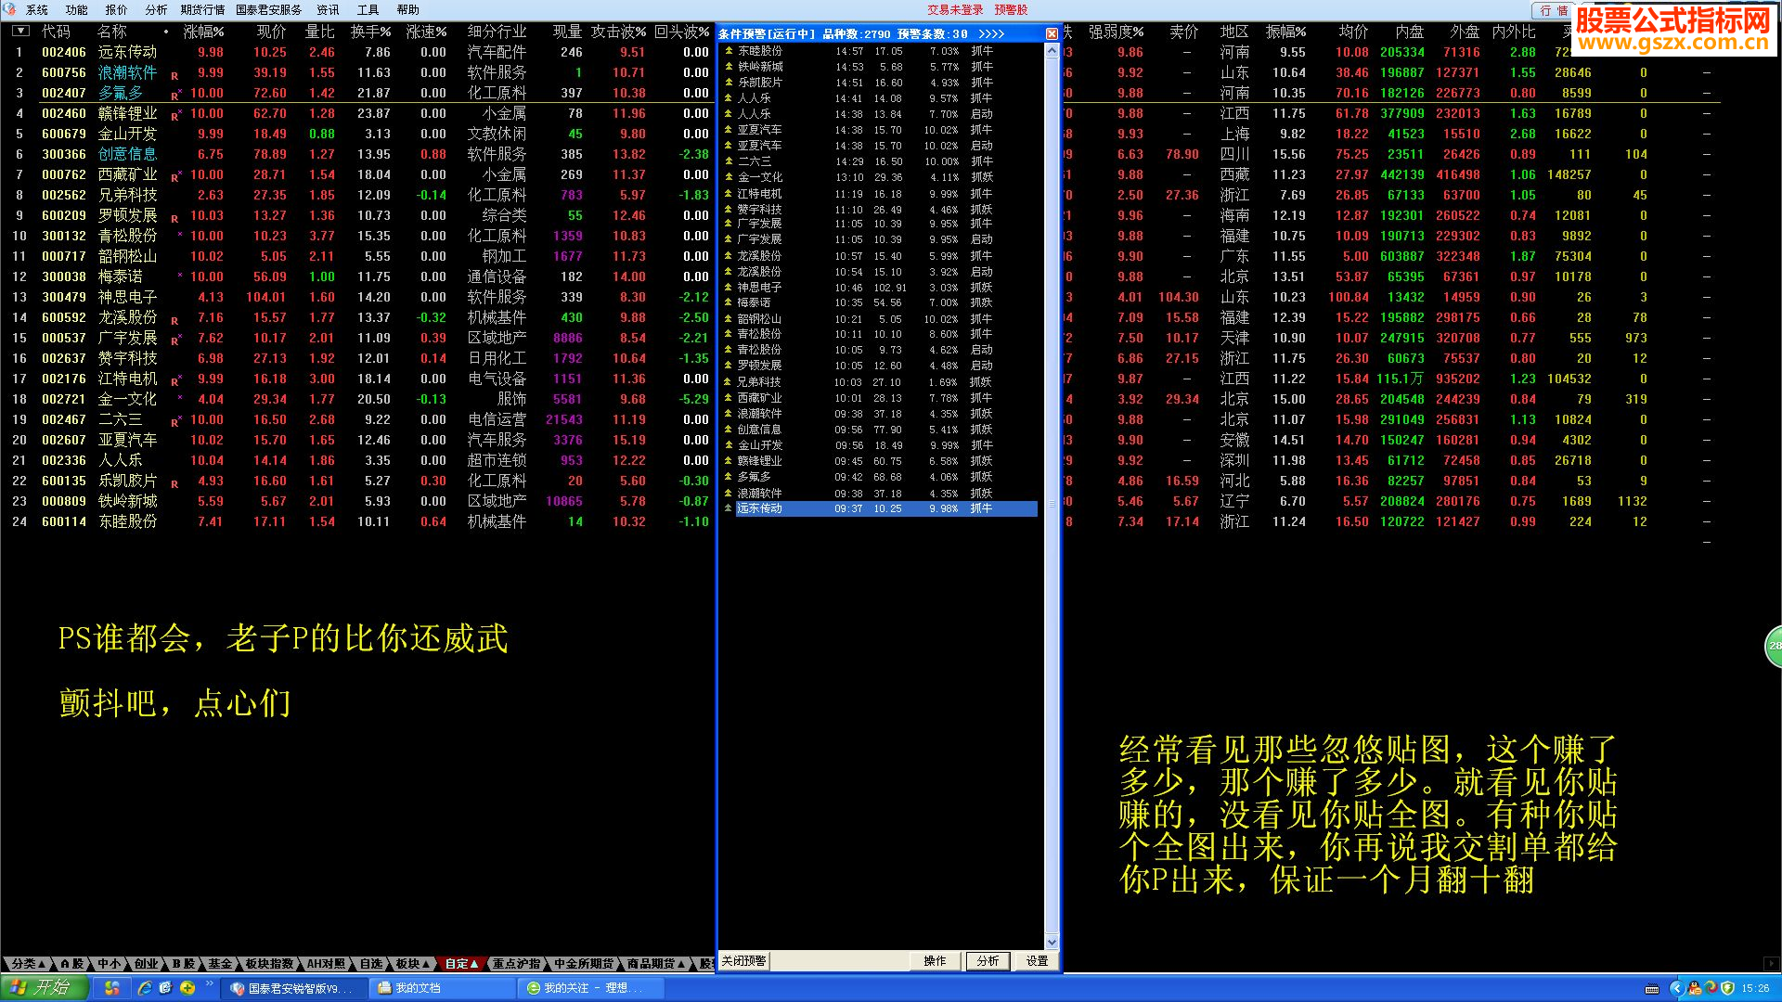
Task: Open the 帮助 menu
Action: tap(408, 10)
